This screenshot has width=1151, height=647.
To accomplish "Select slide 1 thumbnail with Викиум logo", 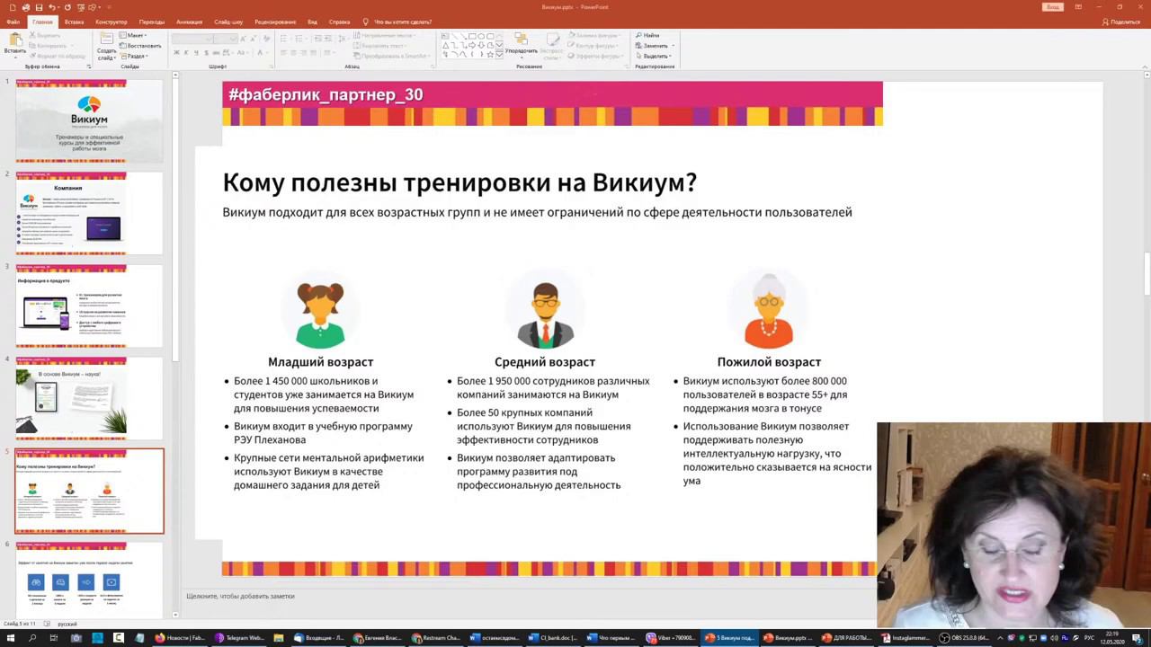I will point(89,121).
